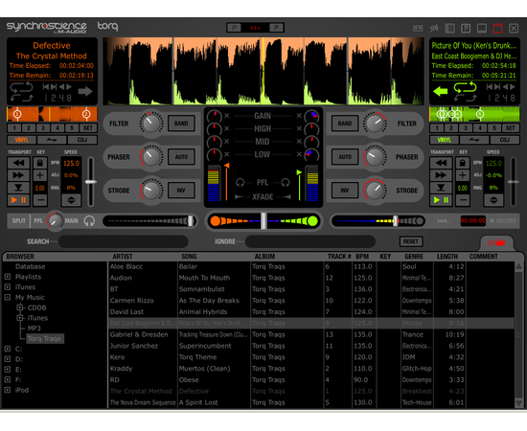Click the RECORD button
Screen dimensions: 527x431
(x=503, y=220)
